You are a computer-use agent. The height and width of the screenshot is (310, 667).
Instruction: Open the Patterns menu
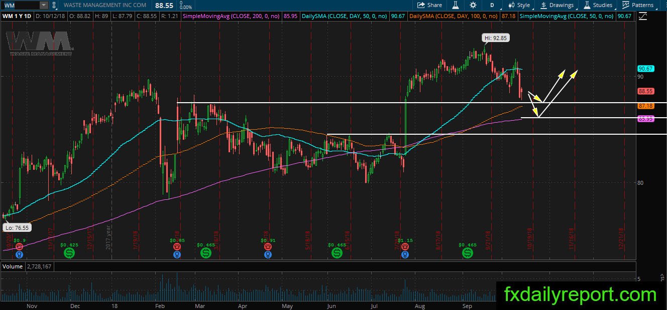[x=638, y=5]
